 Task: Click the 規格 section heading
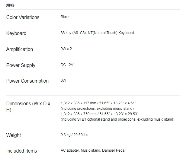click(10, 5)
